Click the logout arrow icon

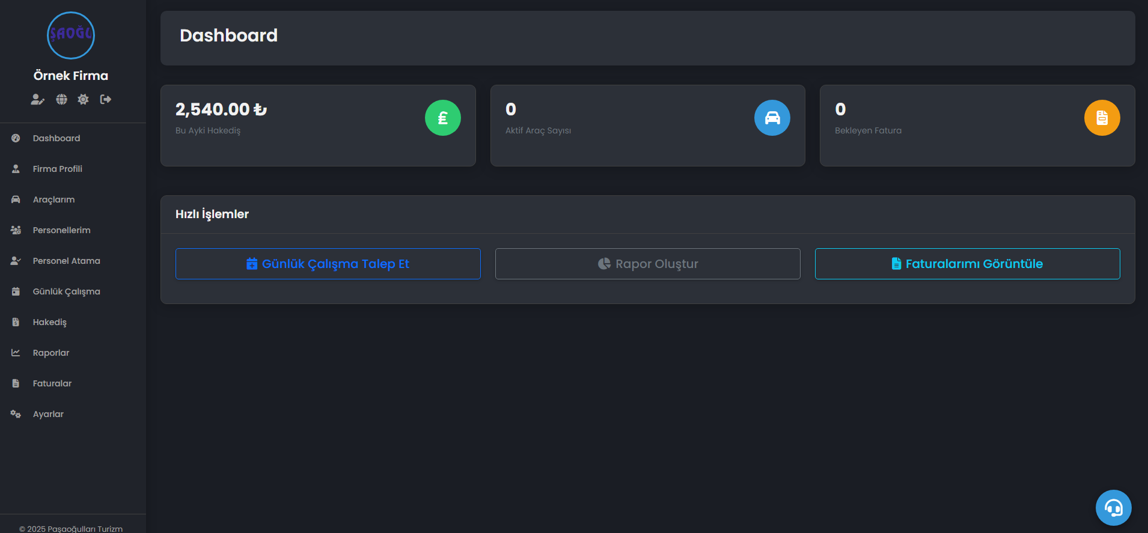point(106,99)
